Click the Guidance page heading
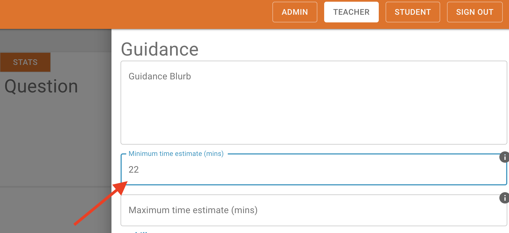Image resolution: width=509 pixels, height=233 pixels. [x=160, y=49]
